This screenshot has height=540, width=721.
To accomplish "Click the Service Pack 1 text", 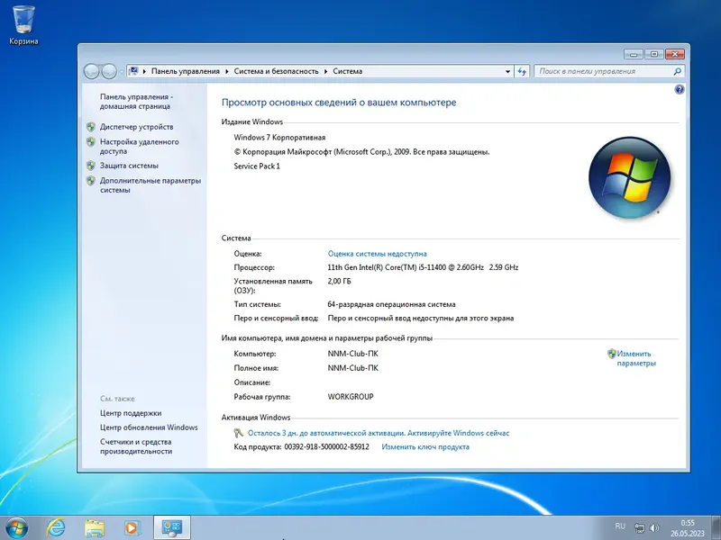I will pyautogui.click(x=257, y=166).
